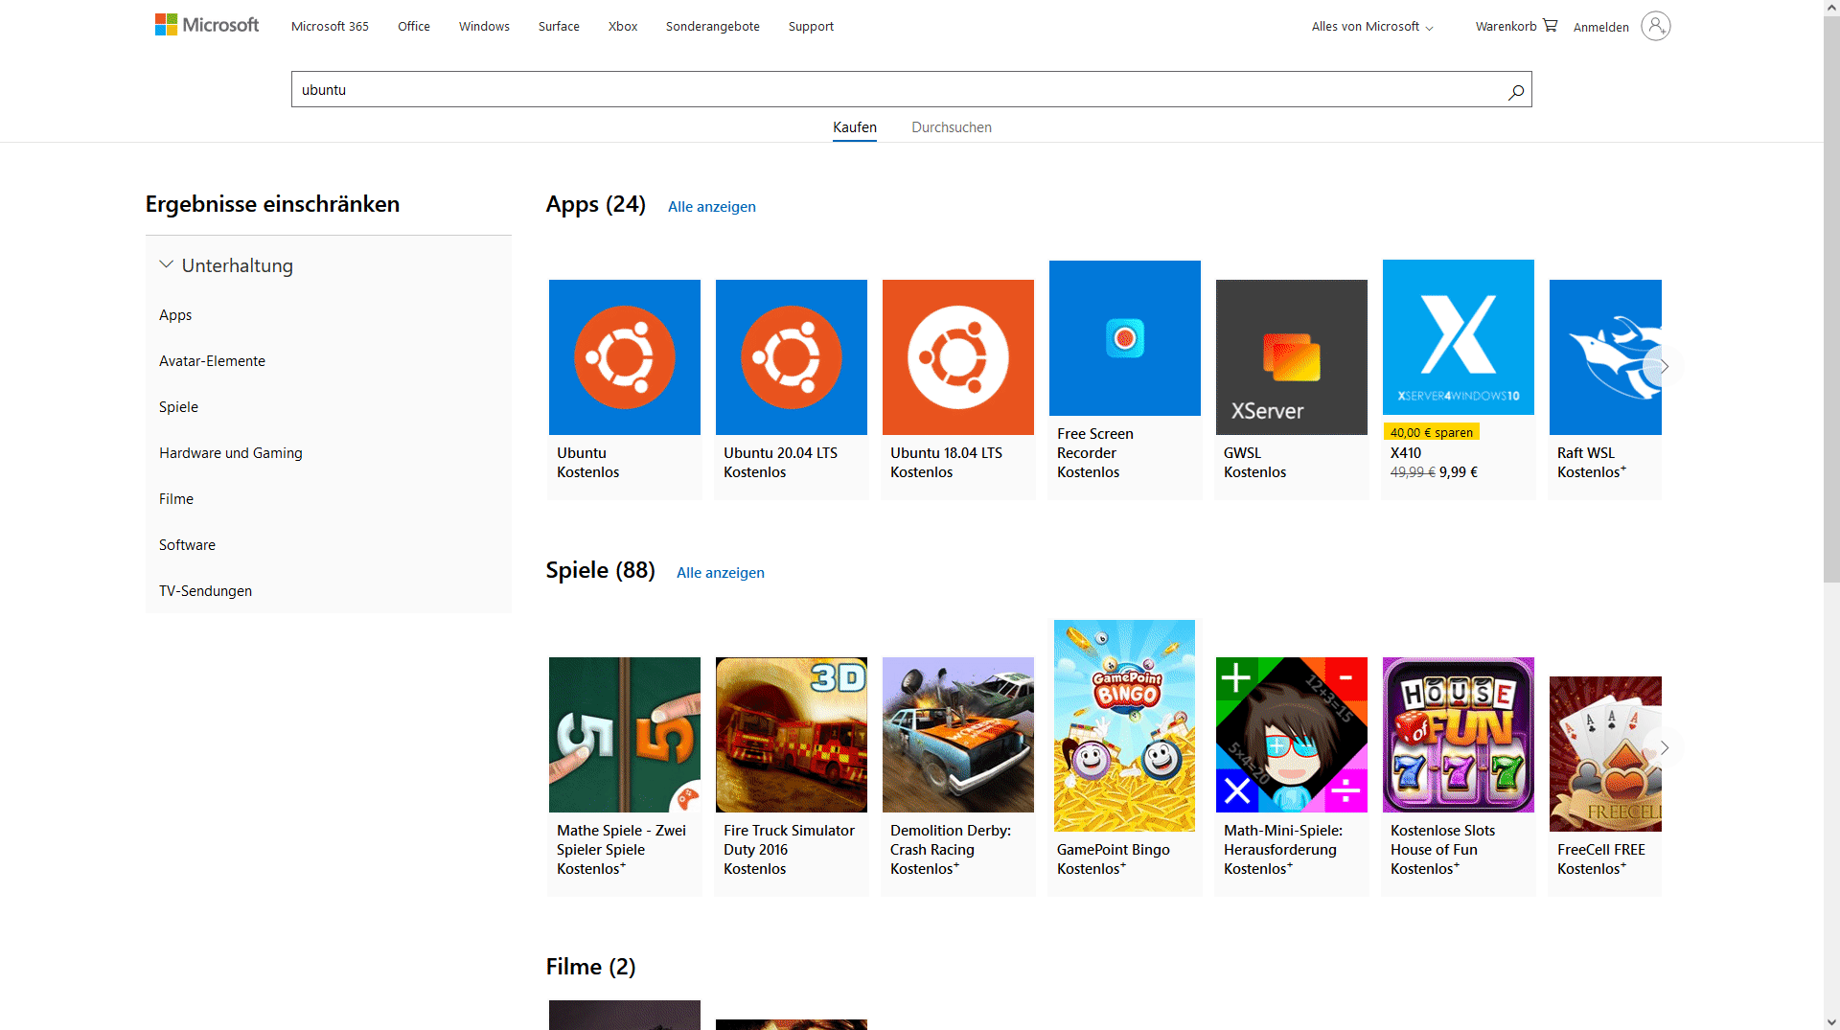
Task: Click the search magnifier icon
Action: (1515, 92)
